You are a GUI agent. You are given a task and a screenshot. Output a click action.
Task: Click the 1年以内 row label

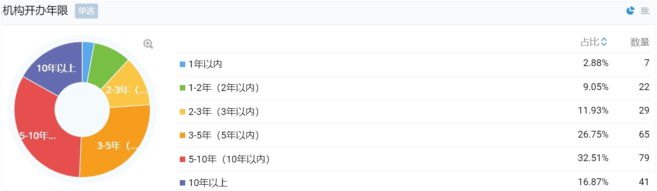[205, 64]
